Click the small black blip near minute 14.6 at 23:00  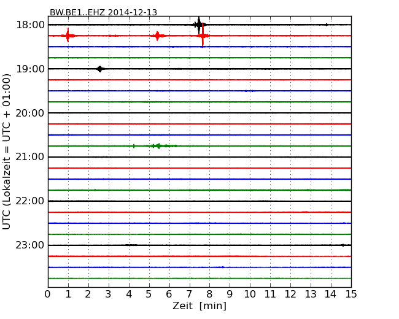[343, 245]
